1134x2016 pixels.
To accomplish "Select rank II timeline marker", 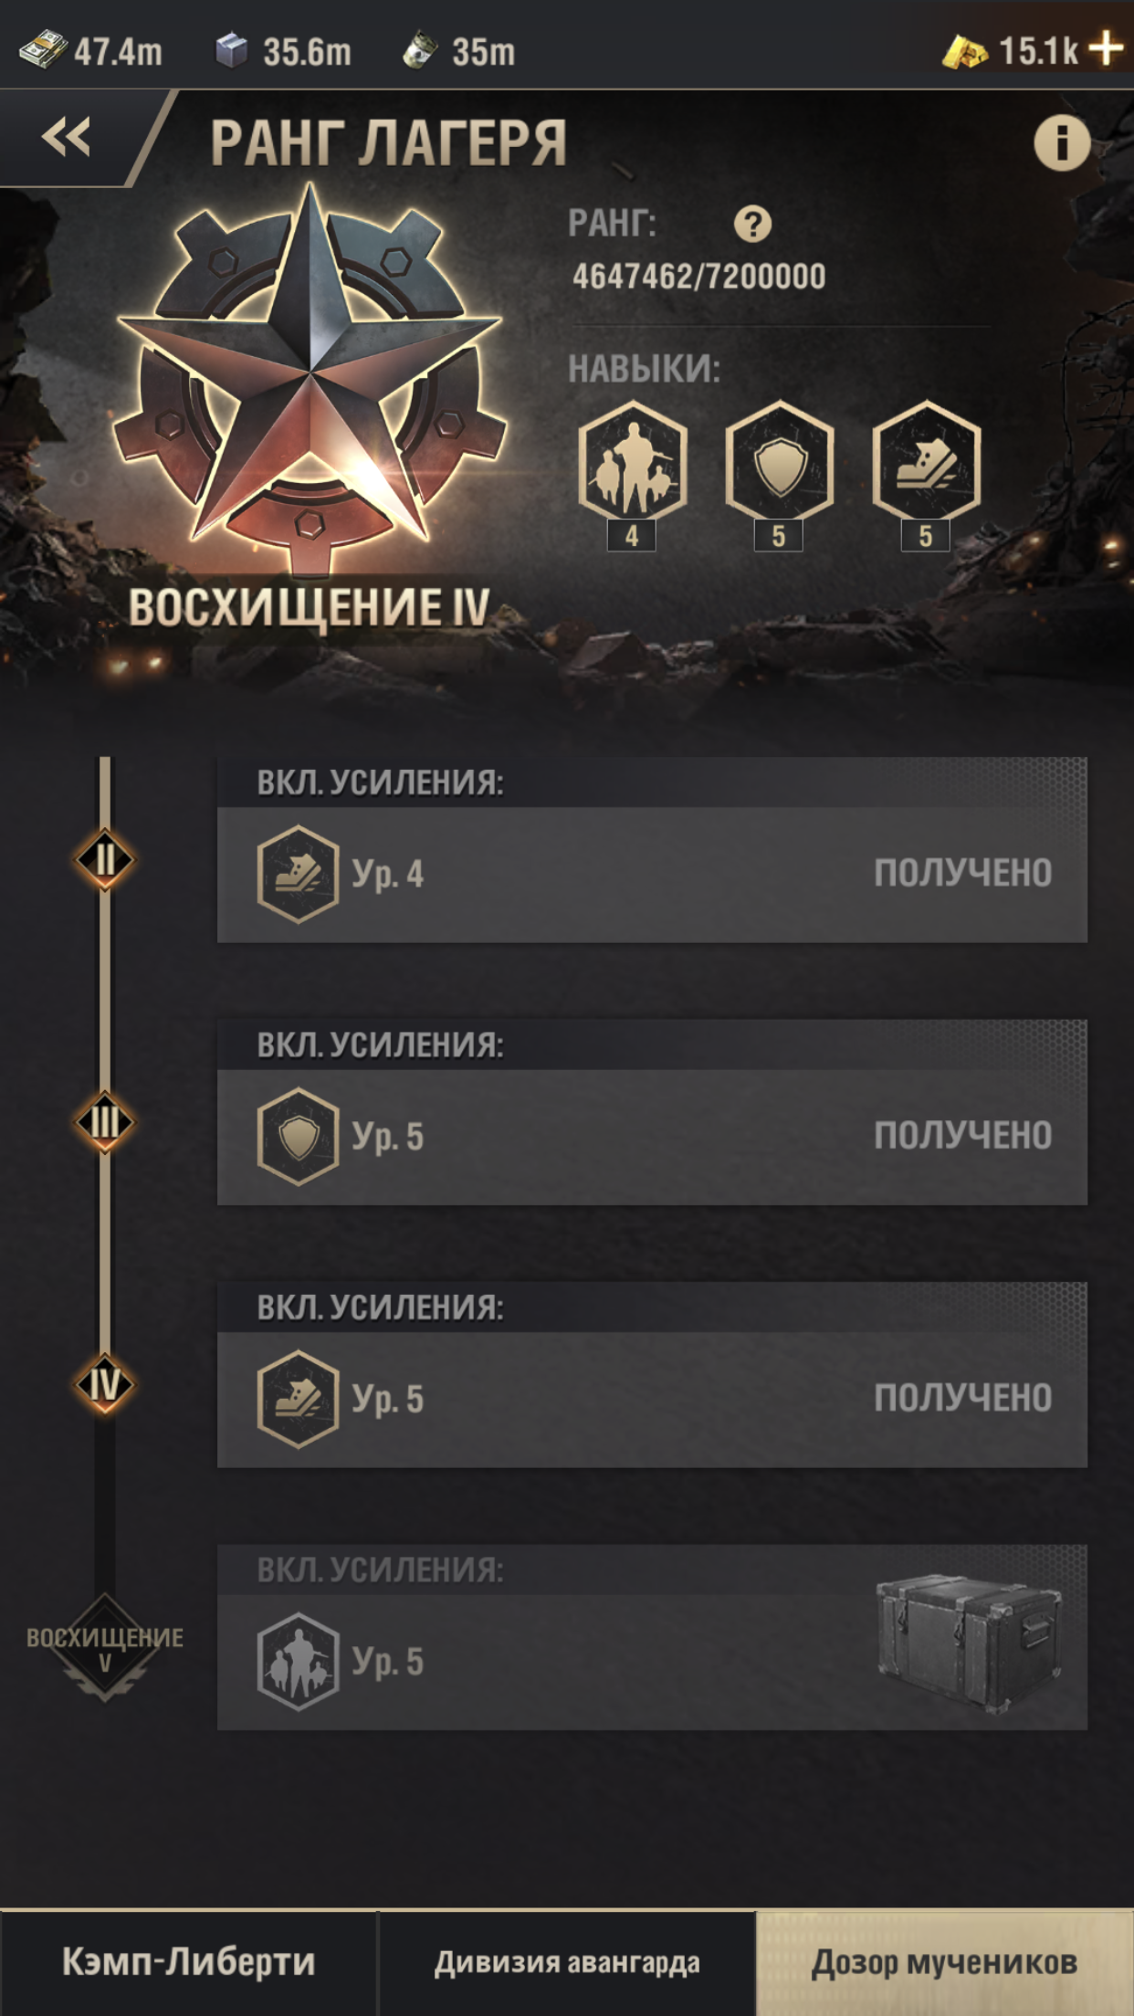I will click(105, 859).
